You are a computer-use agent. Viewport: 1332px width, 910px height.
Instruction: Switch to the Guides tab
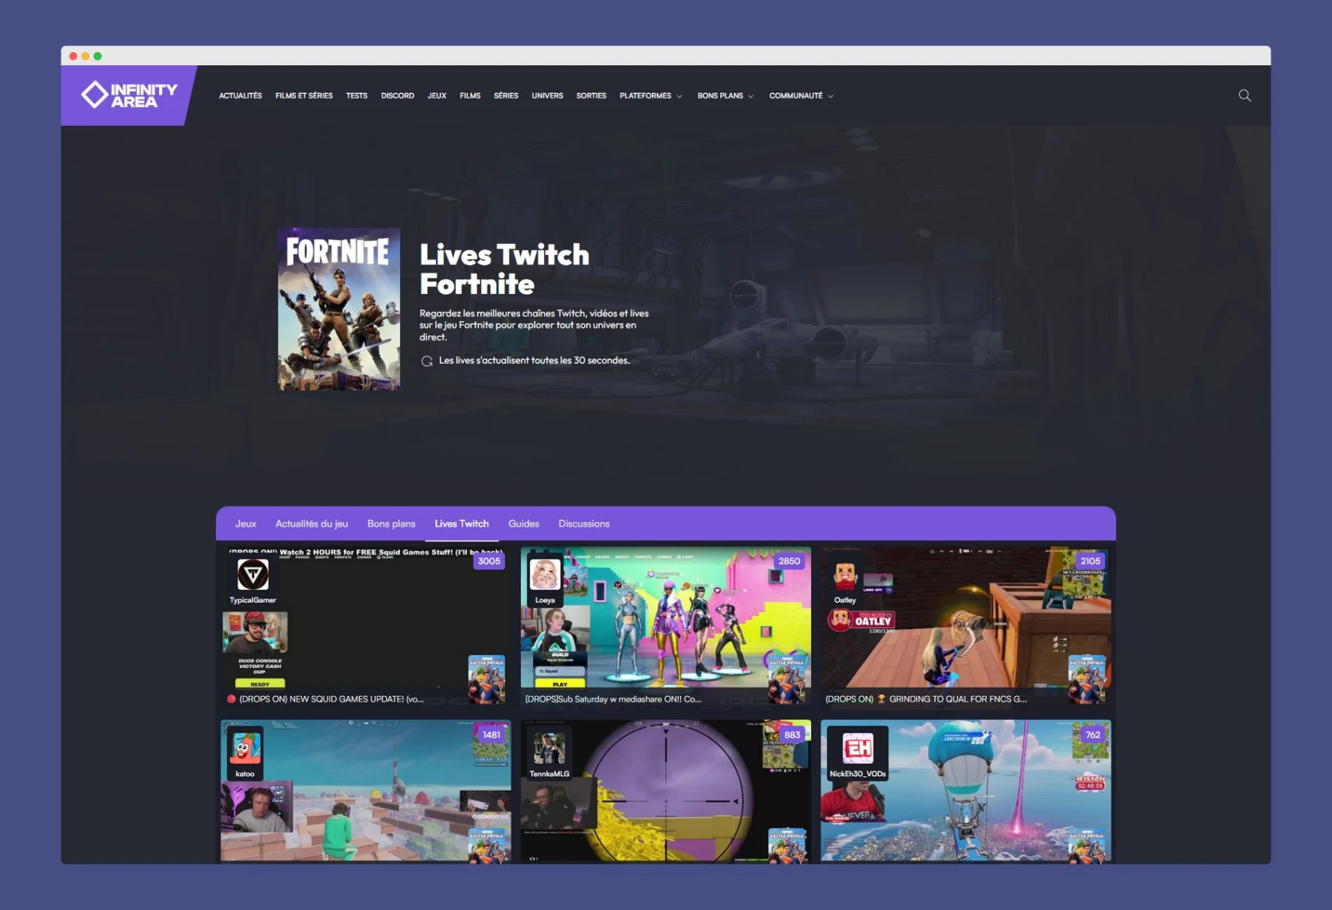[x=523, y=524]
